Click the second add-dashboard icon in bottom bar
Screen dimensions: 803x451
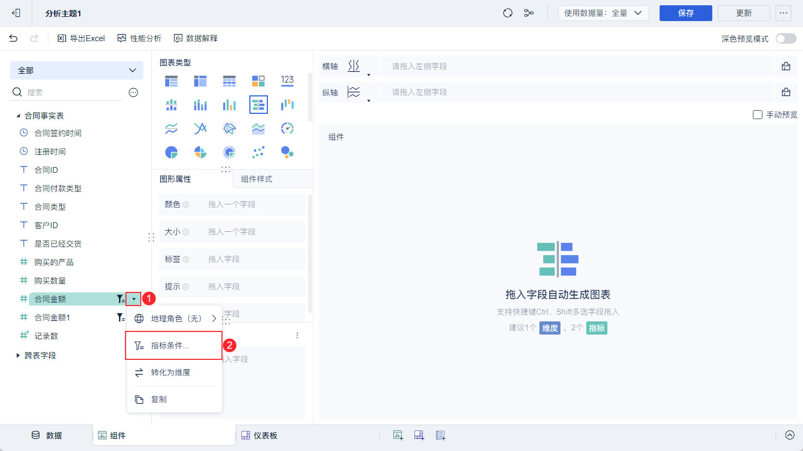pos(419,435)
